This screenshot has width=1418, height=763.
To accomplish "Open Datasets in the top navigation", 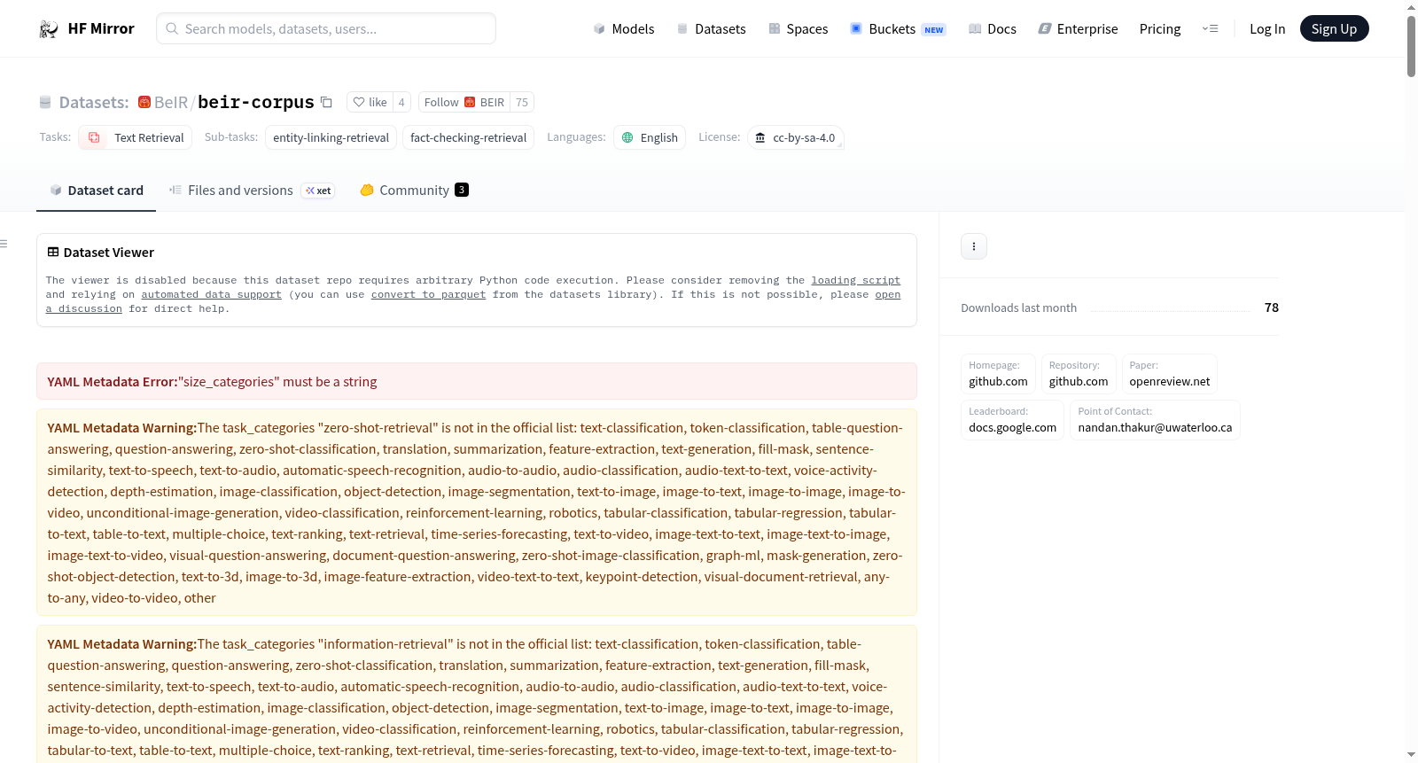I will click(x=711, y=28).
